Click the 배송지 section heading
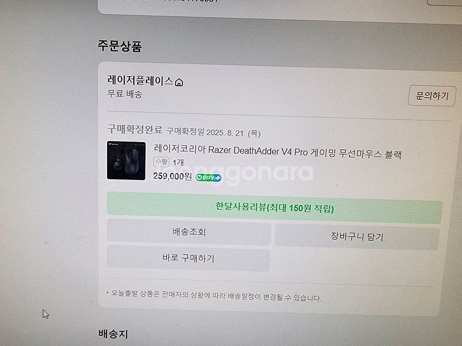 113,334
